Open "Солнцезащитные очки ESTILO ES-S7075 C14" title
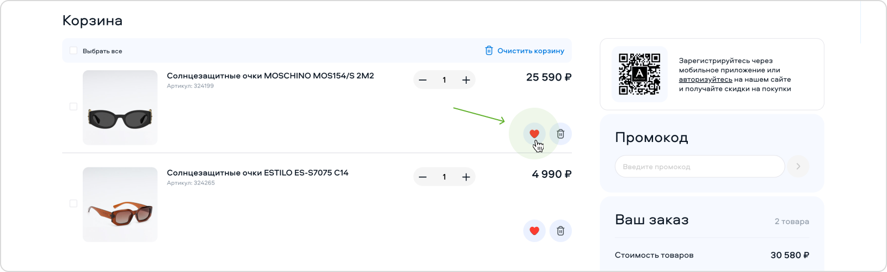Screen dimensions: 887x272 257,172
